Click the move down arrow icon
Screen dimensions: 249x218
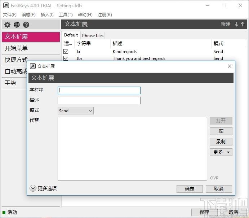point(236,24)
